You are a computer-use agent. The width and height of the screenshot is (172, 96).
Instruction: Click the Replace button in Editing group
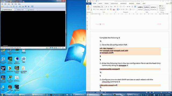[162, 8]
